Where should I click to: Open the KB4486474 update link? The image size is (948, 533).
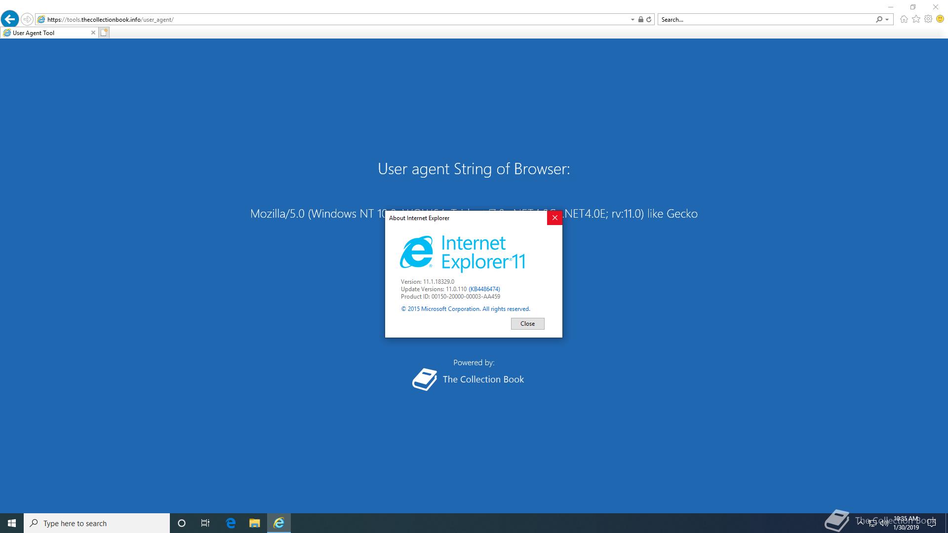(484, 289)
